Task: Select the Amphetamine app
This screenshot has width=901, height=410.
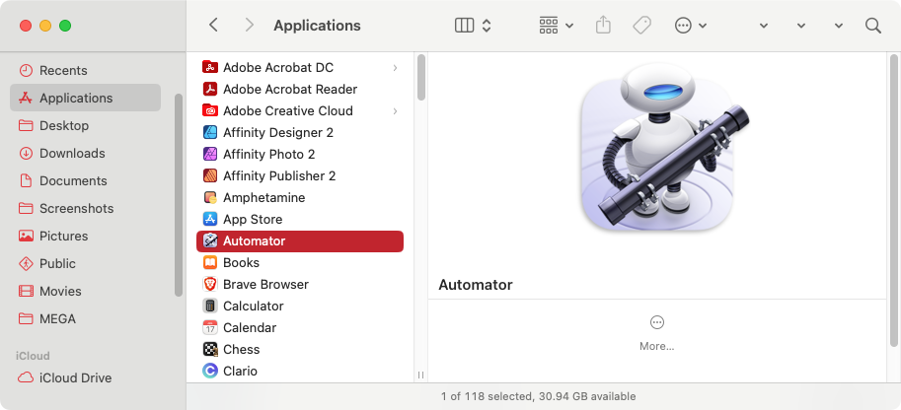Action: tap(300, 197)
